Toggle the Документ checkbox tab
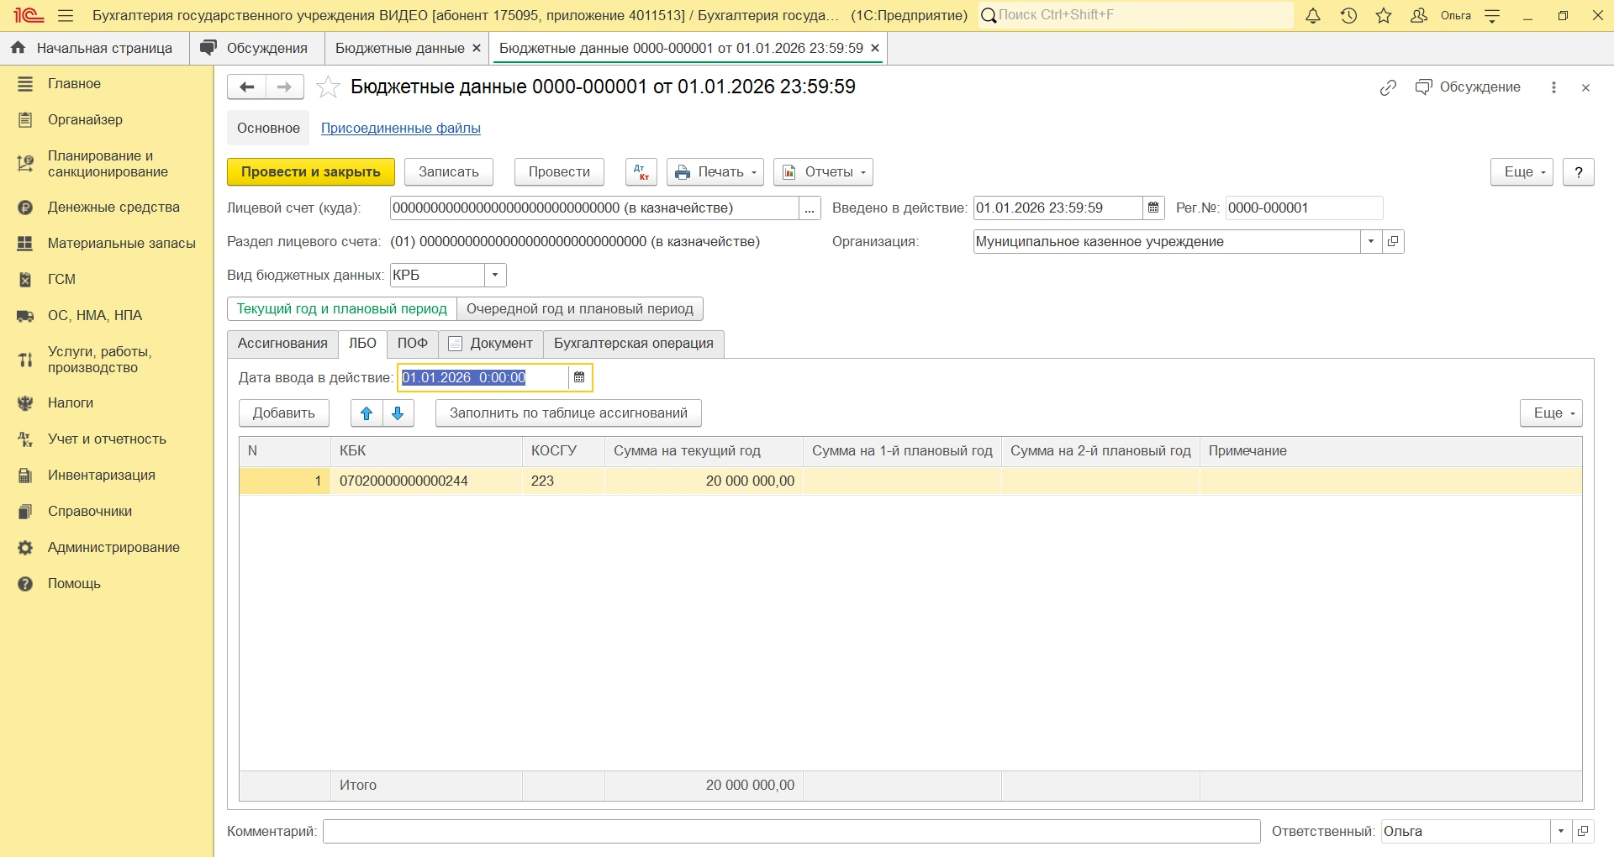 tap(491, 344)
